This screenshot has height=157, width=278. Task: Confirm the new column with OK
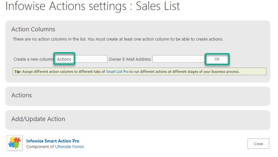coord(217,59)
